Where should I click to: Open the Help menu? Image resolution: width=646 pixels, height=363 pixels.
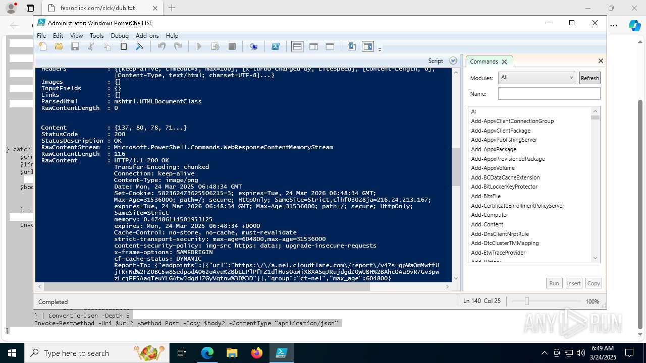tap(172, 36)
